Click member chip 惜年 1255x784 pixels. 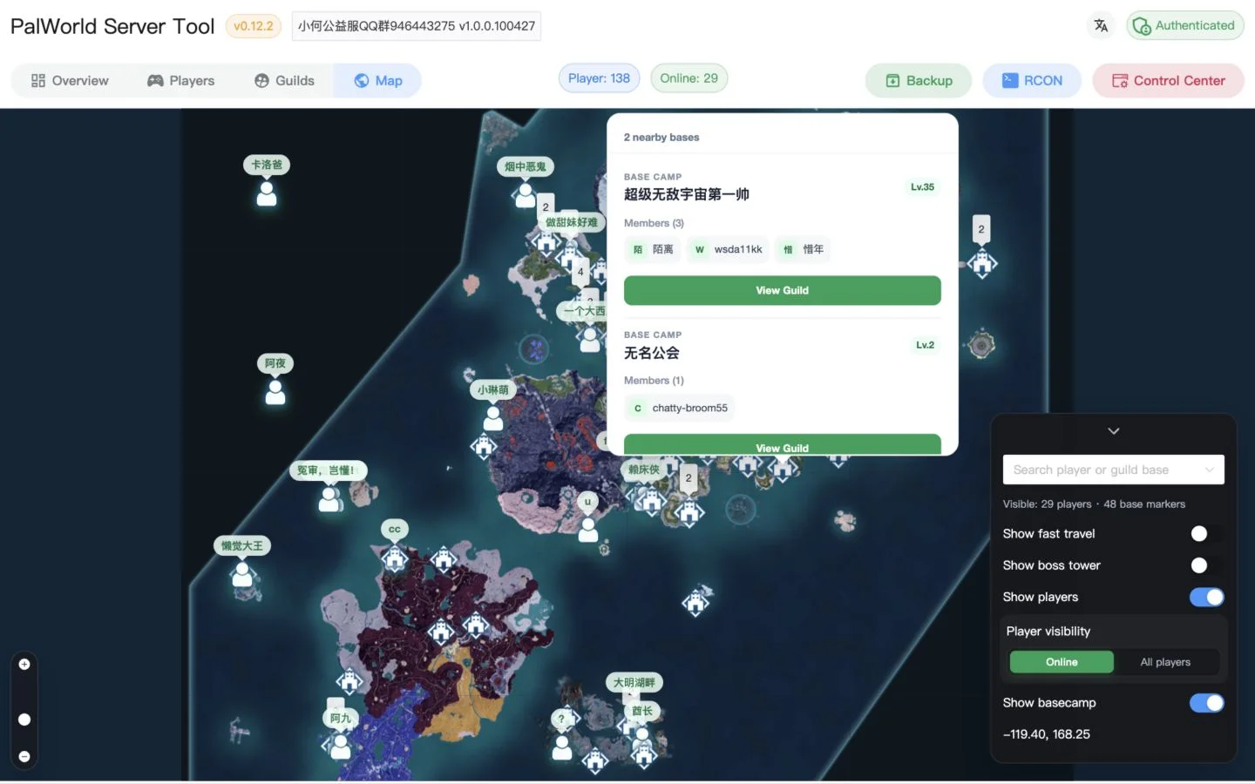[x=803, y=249]
